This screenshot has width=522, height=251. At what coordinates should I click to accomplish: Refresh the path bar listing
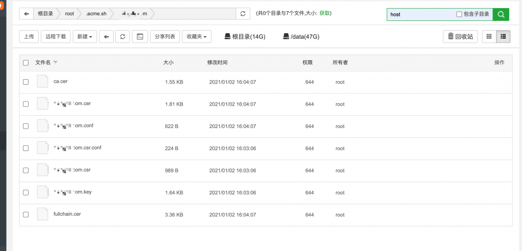tap(243, 14)
